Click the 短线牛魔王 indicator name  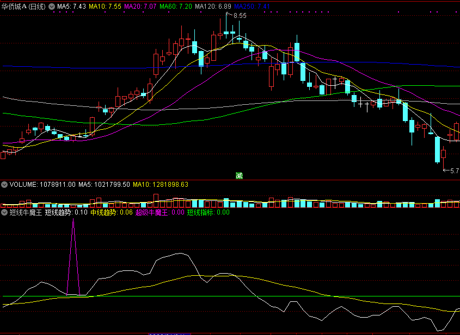point(26,212)
